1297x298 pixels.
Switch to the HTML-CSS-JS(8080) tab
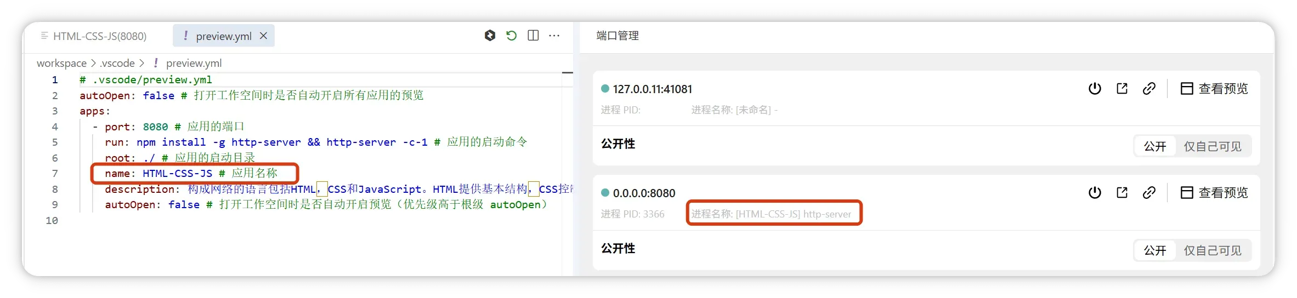(x=99, y=36)
